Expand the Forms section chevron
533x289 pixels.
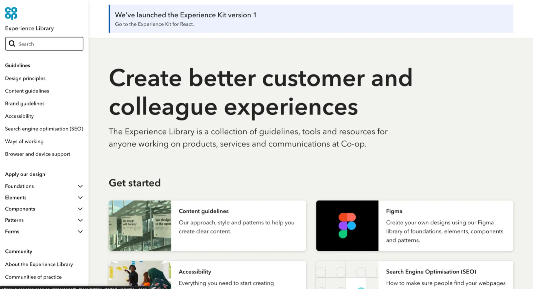pyautogui.click(x=80, y=231)
